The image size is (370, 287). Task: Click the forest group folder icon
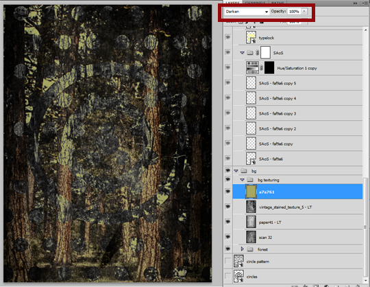click(250, 249)
